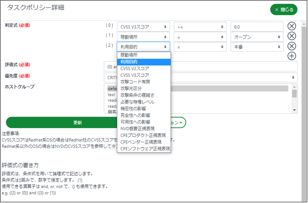Click the 8.0 score value field

257,27
